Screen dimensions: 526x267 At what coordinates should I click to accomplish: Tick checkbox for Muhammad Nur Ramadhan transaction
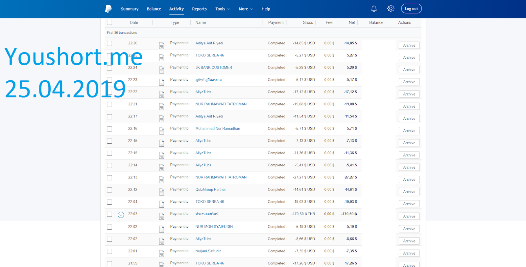coord(109,129)
